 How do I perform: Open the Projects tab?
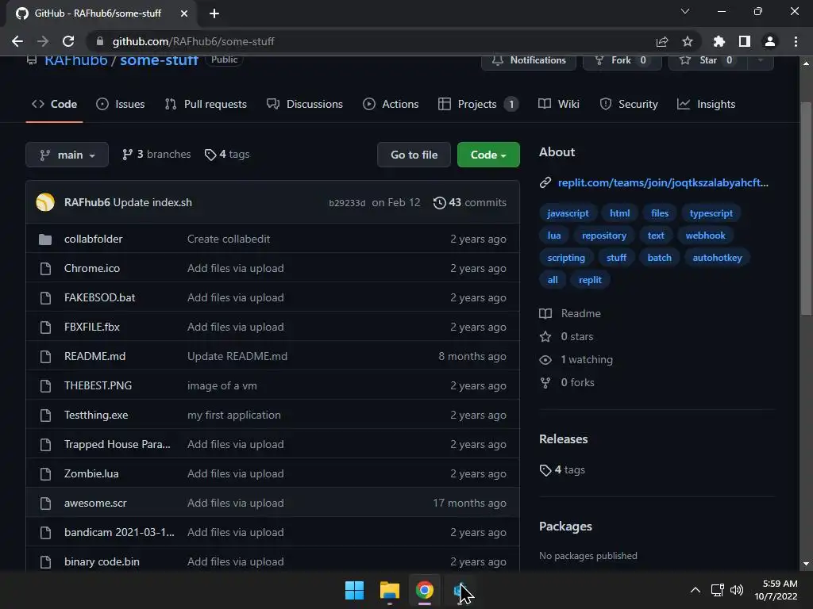click(477, 104)
